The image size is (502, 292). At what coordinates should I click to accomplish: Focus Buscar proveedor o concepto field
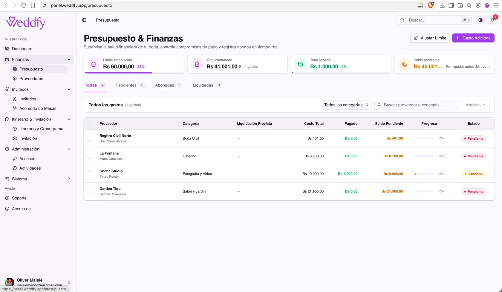click(x=417, y=105)
